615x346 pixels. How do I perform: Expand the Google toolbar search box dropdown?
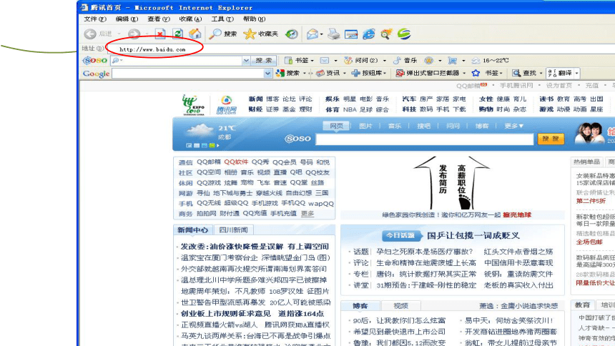click(267, 74)
